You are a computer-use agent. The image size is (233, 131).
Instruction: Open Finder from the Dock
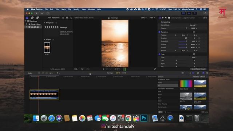point(36,118)
